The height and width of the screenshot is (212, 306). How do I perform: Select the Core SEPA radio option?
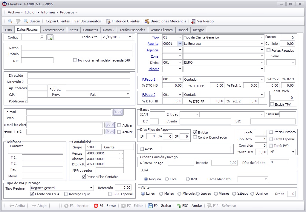click(x=167, y=179)
